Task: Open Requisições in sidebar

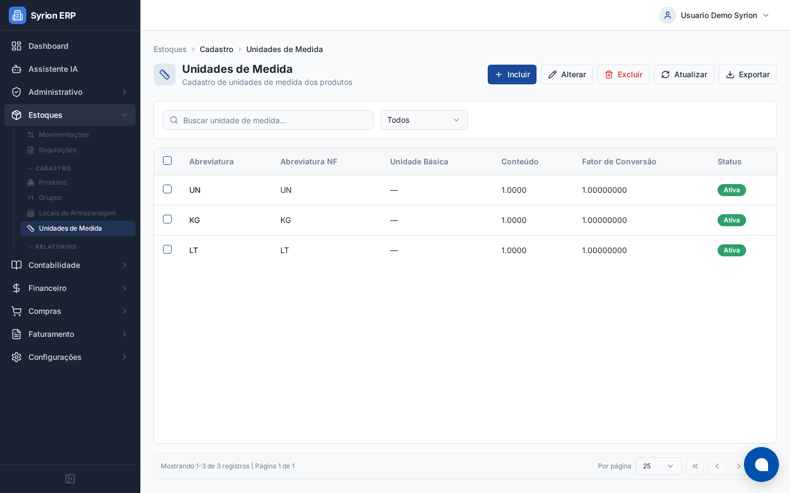Action: tap(78, 150)
